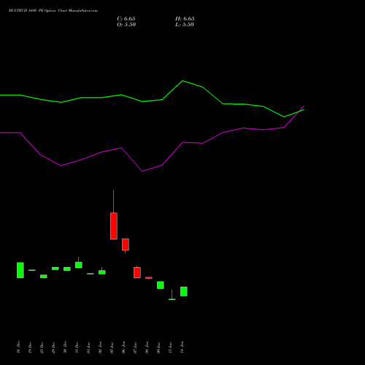
Task: Click the last green candle above 14 Jan
Action: point(184,291)
